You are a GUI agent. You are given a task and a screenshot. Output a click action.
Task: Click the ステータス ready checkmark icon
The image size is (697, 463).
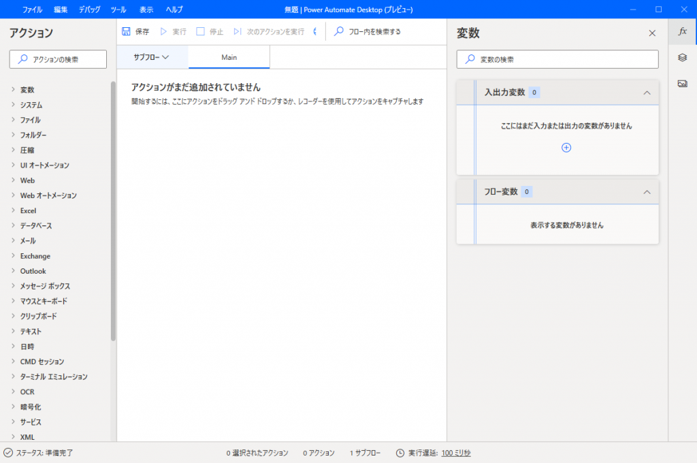pos(8,453)
